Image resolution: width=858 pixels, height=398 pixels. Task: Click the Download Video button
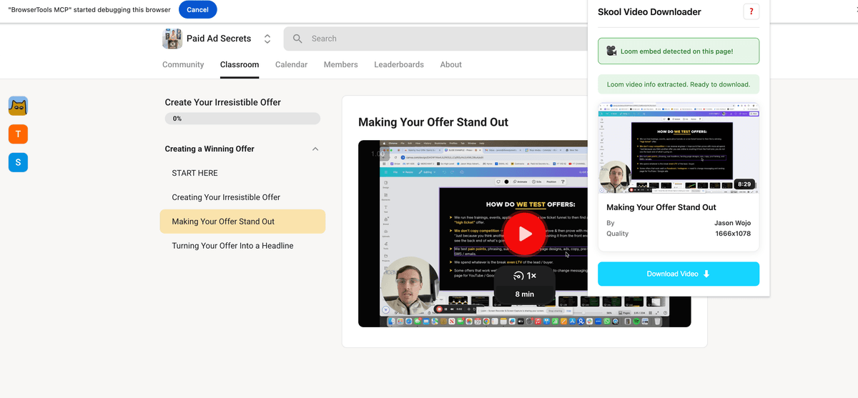[679, 274]
